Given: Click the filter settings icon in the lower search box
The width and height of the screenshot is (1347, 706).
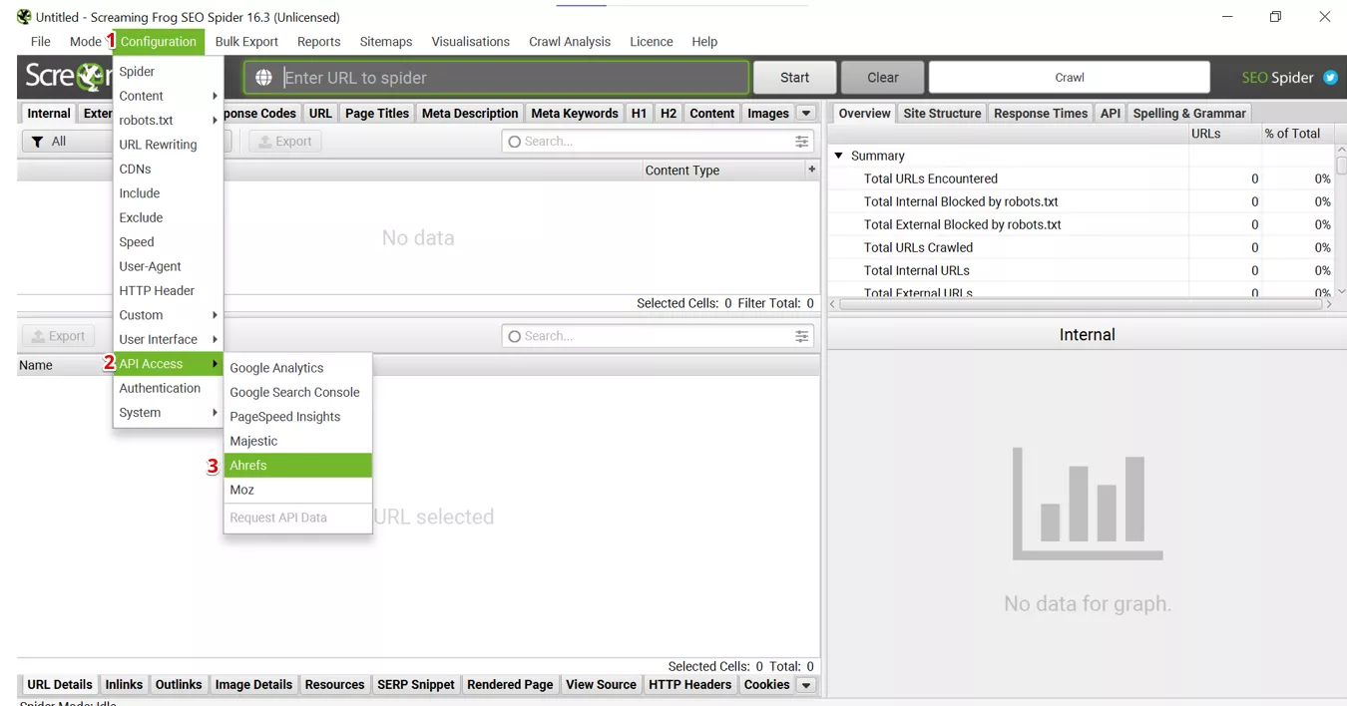Looking at the screenshot, I should [x=801, y=337].
